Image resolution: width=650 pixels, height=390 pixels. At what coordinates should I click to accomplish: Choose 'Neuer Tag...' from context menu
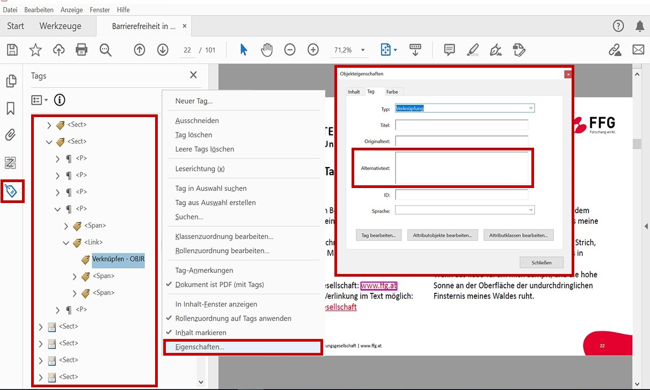tap(194, 101)
